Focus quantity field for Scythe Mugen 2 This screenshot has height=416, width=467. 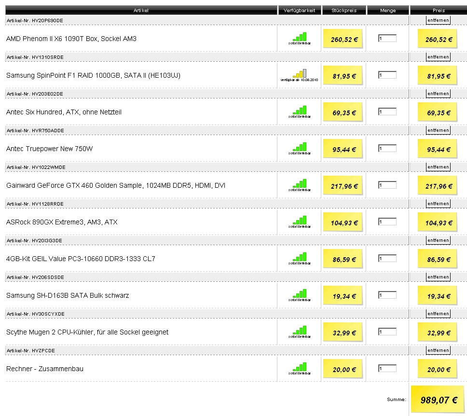[x=387, y=332]
